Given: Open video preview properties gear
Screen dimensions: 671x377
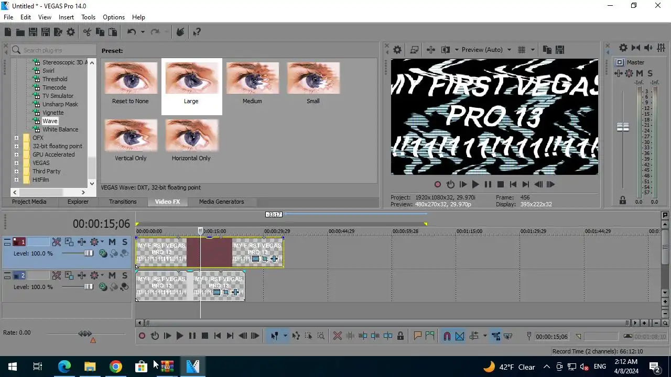Looking at the screenshot, I should [397, 50].
